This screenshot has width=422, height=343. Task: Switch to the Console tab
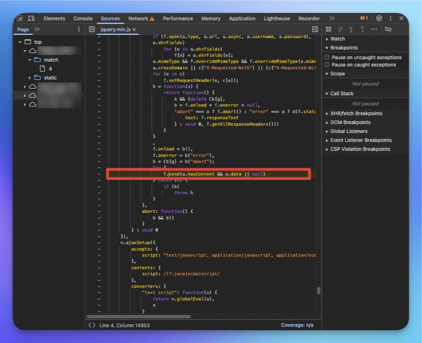[x=83, y=19]
